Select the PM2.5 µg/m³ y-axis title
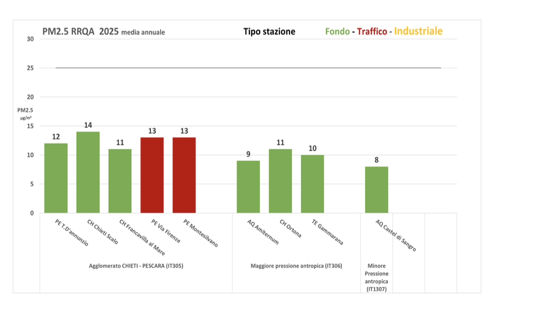This screenshot has height=333, width=550. (25, 113)
